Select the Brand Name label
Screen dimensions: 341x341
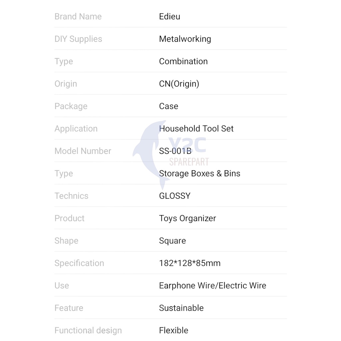pyautogui.click(x=78, y=17)
